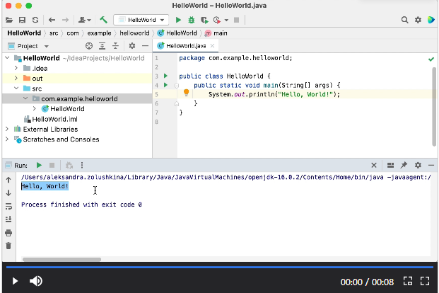The width and height of the screenshot is (439, 293).
Task: Clear console with the trash icon
Action: pos(8,246)
